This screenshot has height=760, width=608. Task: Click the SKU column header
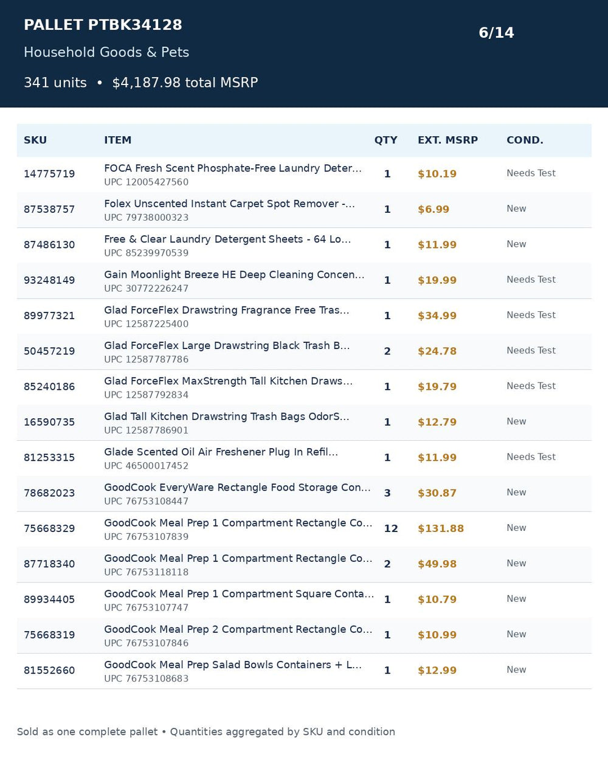click(x=35, y=140)
